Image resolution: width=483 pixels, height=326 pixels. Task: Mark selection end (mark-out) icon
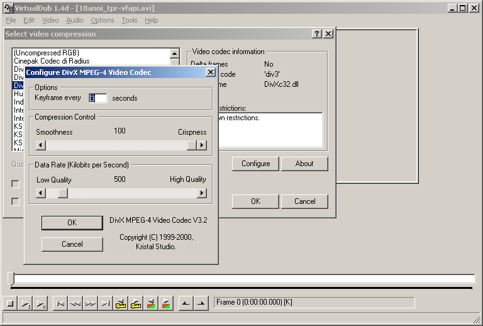[x=201, y=303]
